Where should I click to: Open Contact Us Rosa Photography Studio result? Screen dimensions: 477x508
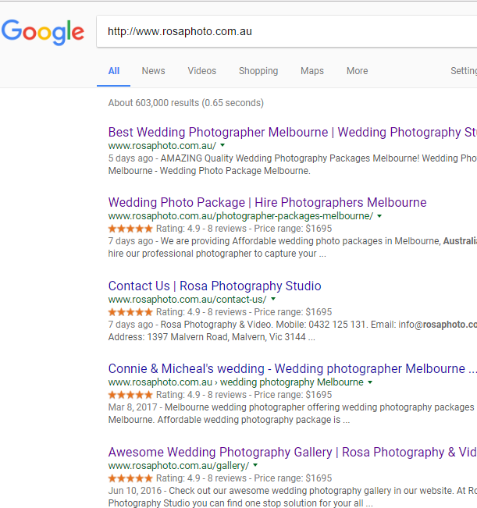tap(215, 286)
